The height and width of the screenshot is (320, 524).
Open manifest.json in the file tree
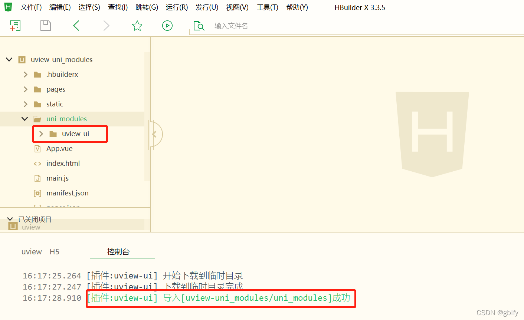68,193
